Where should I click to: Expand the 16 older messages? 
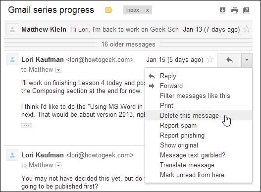[128, 45]
